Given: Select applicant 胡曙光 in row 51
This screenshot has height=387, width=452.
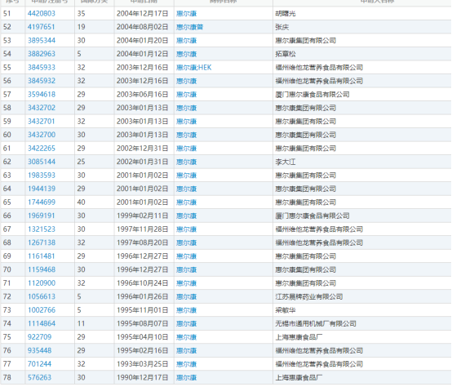Looking at the screenshot, I should [286, 14].
